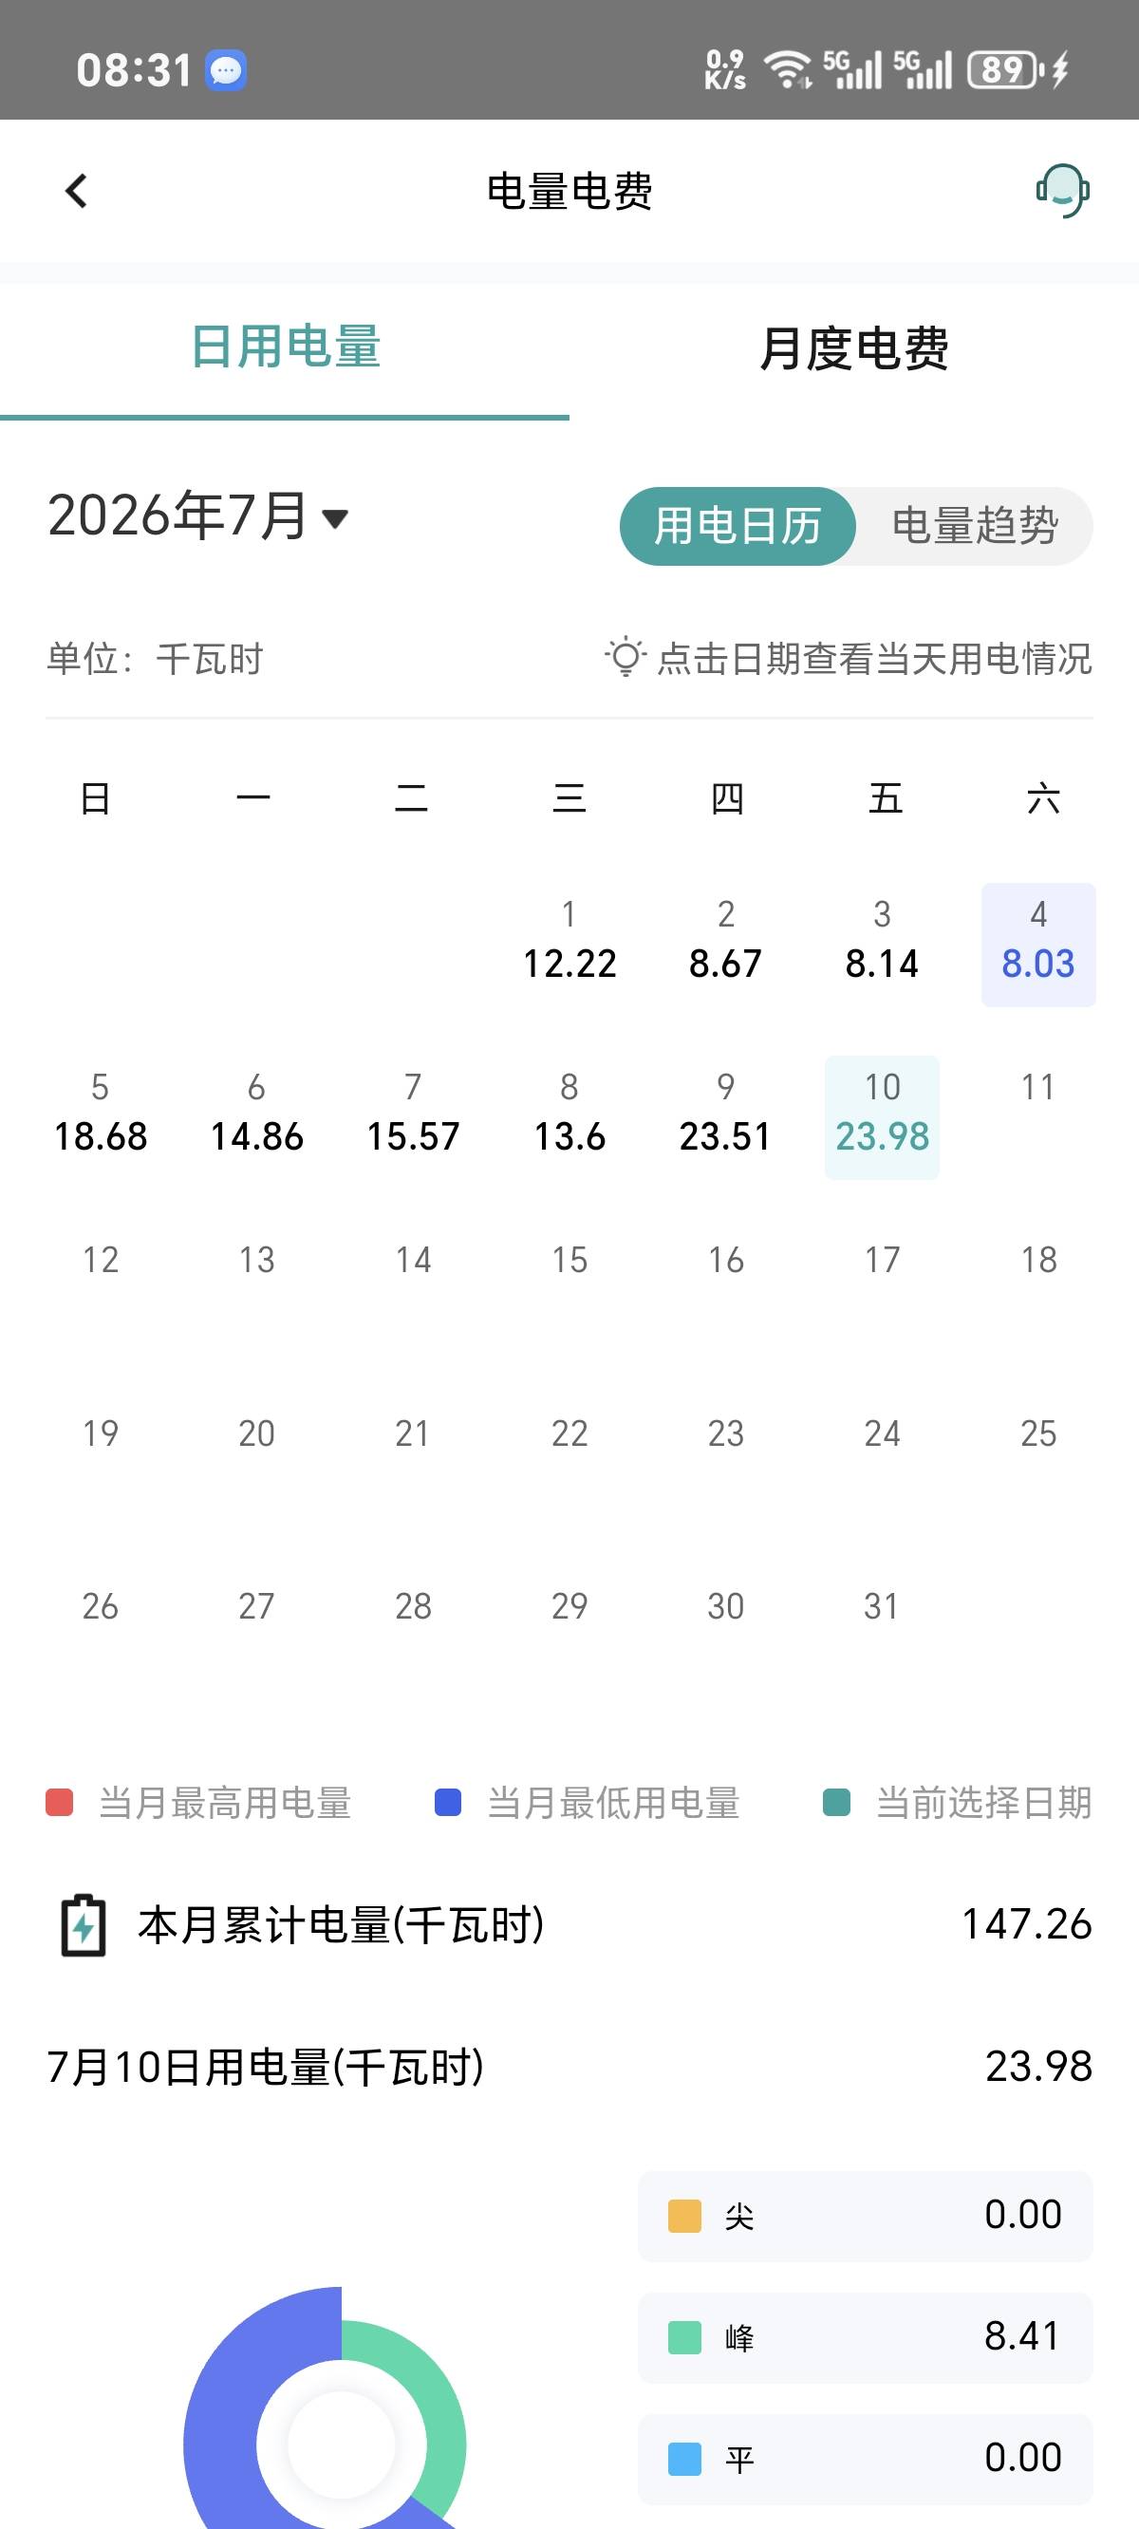Select 用电日历 view toggle

738,526
